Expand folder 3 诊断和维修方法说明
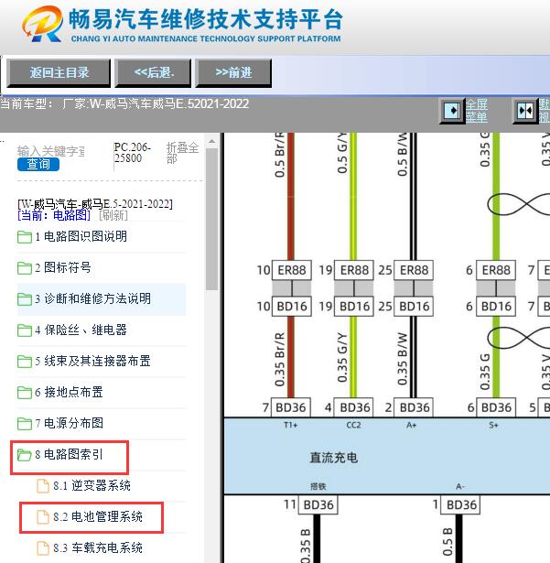 [93, 298]
